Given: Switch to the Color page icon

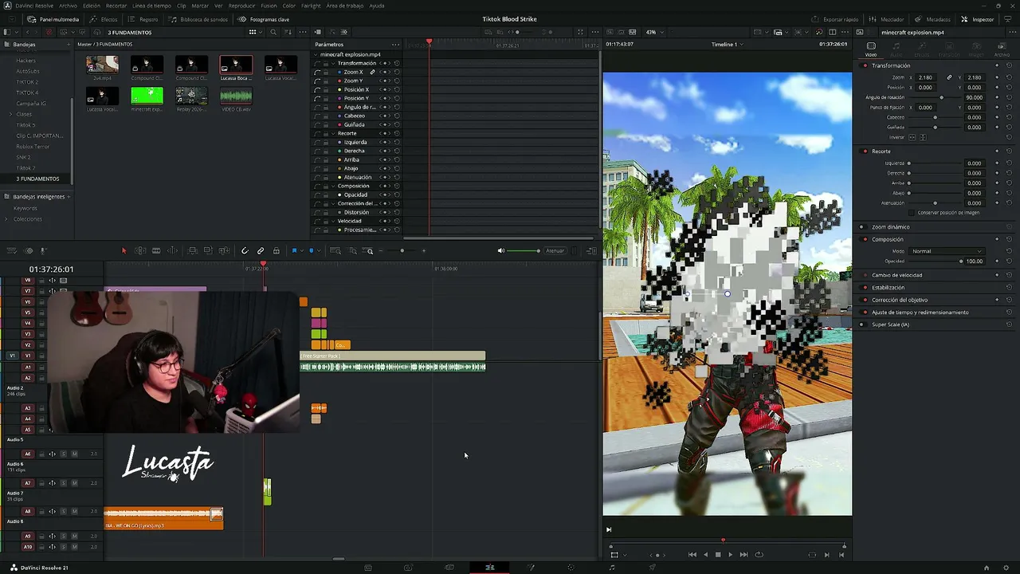Looking at the screenshot, I should [x=571, y=568].
